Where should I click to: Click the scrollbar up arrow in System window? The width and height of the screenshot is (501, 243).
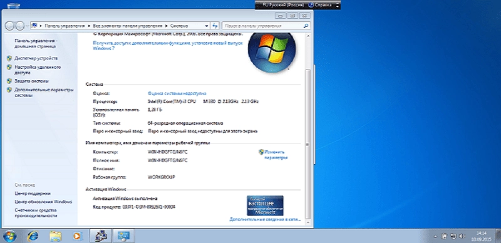coord(307,36)
